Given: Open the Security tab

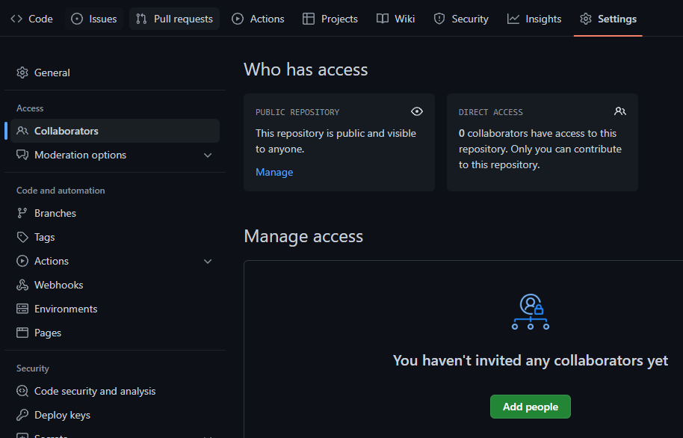Looking at the screenshot, I should coord(461,19).
